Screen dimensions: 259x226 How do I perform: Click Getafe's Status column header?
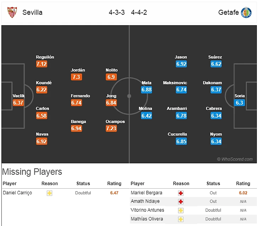pyautogui.click(x=213, y=184)
